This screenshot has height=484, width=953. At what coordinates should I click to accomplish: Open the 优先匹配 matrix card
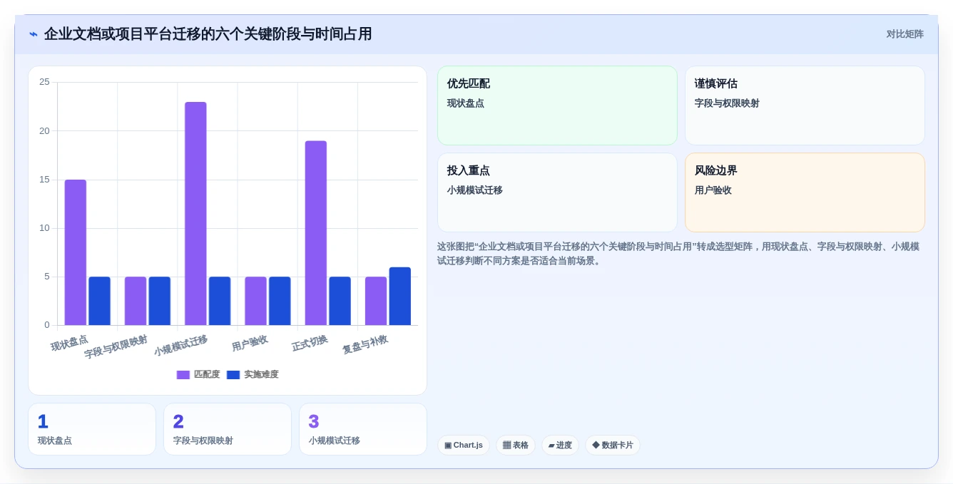click(x=557, y=105)
